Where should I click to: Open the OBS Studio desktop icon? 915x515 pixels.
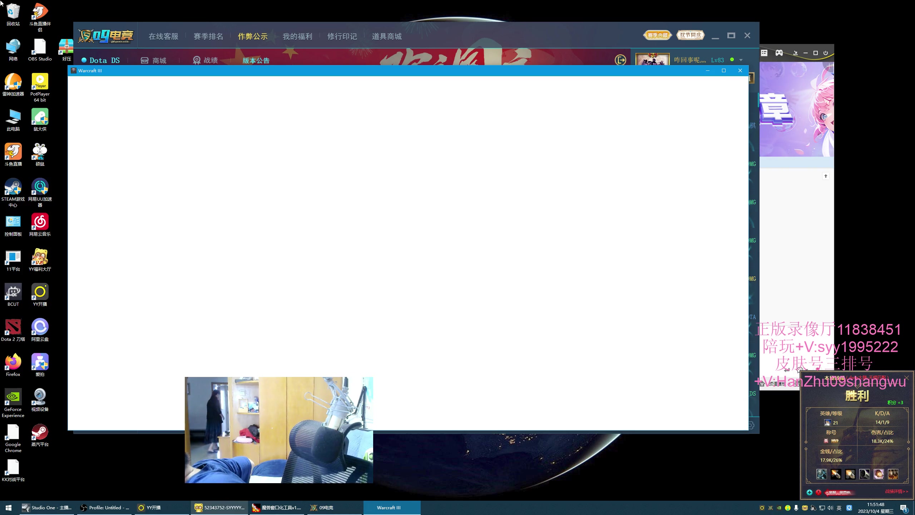point(40,50)
